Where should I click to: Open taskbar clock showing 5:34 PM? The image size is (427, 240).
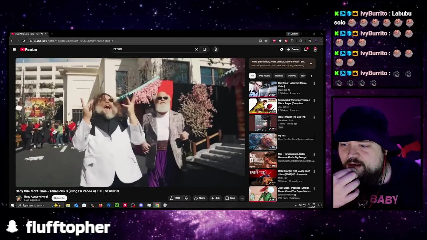pos(311,205)
